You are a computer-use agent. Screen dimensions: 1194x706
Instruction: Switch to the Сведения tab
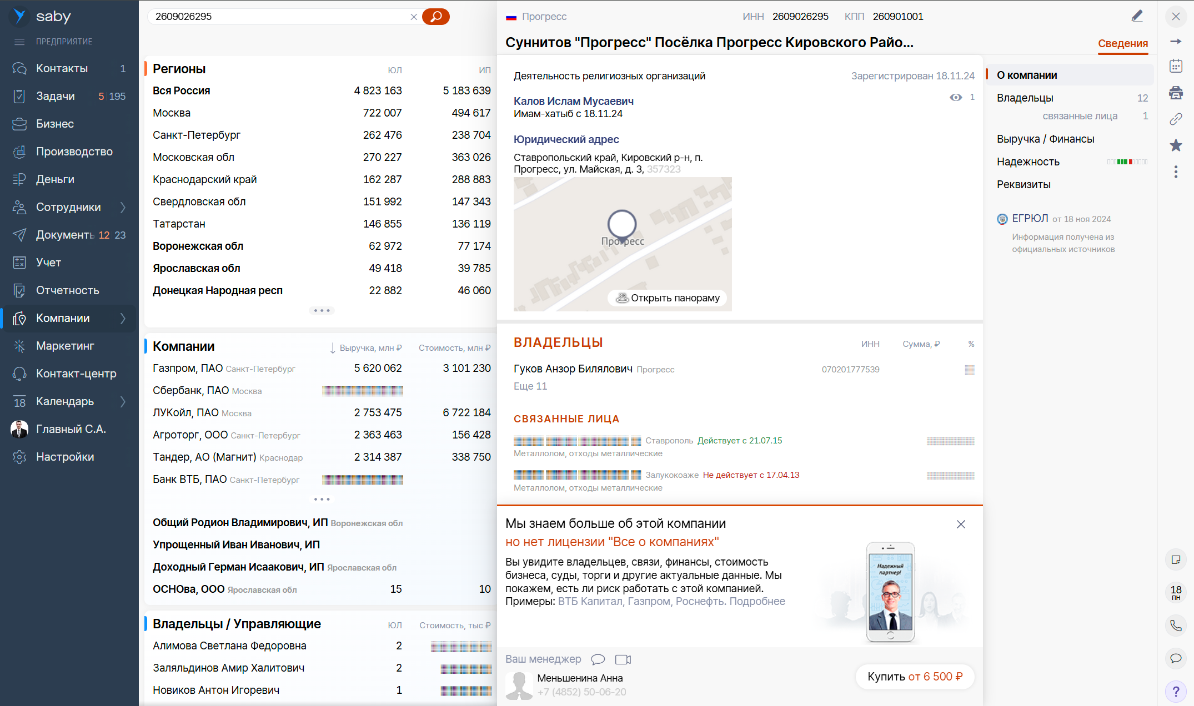(x=1122, y=43)
